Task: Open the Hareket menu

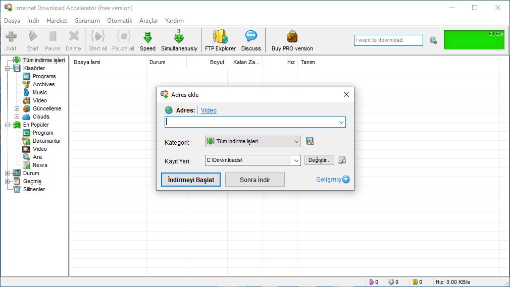Action: pos(57,21)
